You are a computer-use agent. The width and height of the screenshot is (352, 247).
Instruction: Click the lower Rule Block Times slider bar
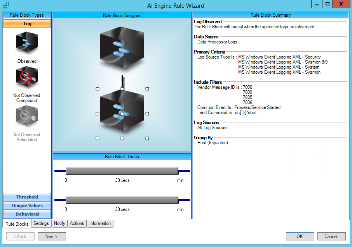122,200
